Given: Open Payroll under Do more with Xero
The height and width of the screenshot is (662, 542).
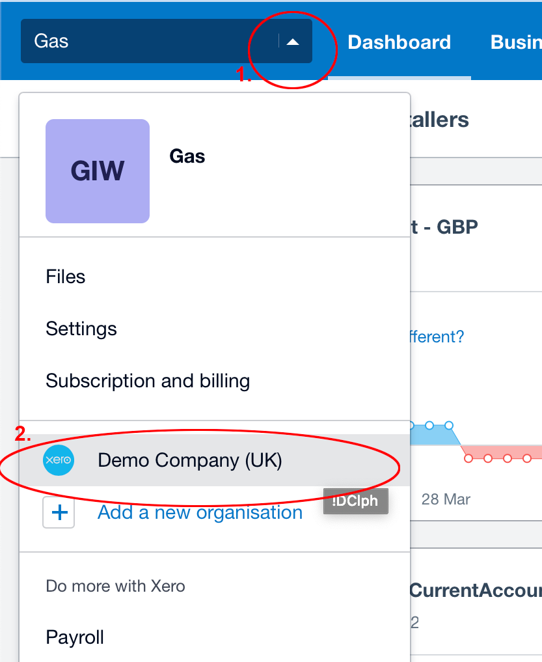Looking at the screenshot, I should pos(75,637).
